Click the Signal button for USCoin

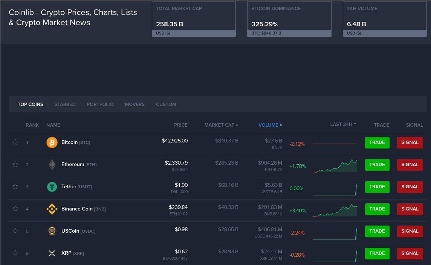tap(410, 231)
